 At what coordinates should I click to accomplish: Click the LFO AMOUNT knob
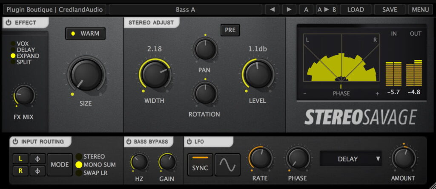(x=404, y=158)
